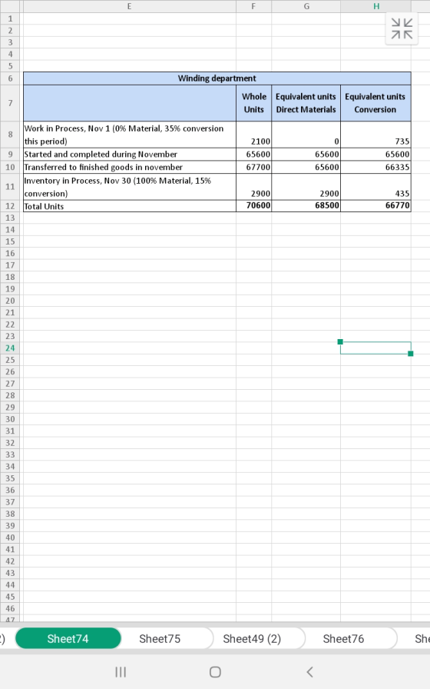Select cell with value 67700
Image resolution: width=430 pixels, height=689 pixels.
click(253, 167)
